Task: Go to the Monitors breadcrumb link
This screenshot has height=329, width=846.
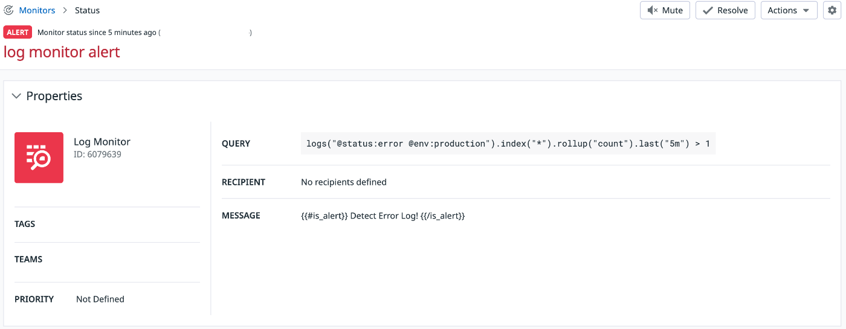Action: click(37, 10)
